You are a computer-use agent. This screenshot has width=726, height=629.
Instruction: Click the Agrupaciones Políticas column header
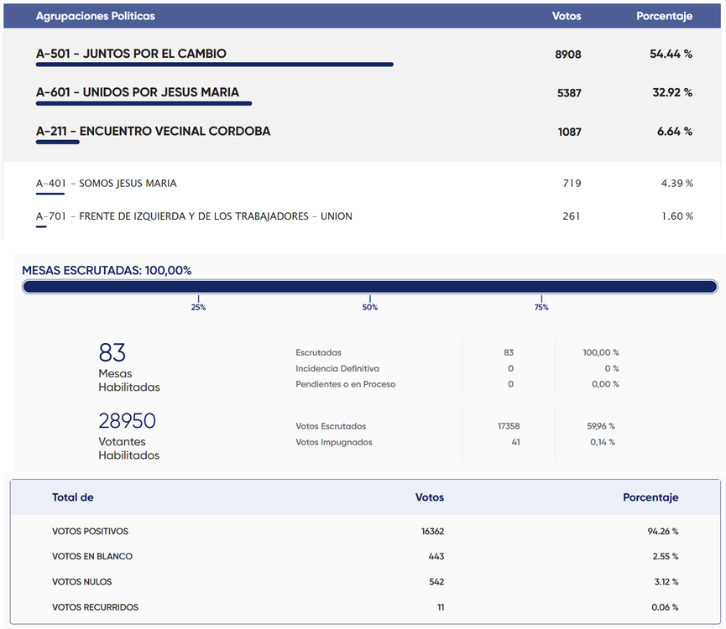pyautogui.click(x=95, y=16)
